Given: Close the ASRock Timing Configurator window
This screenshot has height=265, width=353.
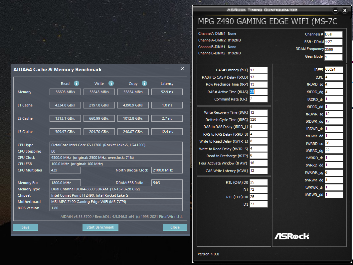Looking at the screenshot, I should (x=345, y=10).
